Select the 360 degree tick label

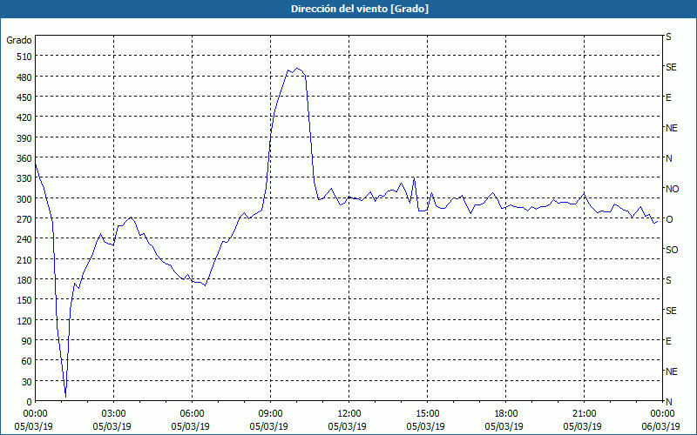(24, 158)
